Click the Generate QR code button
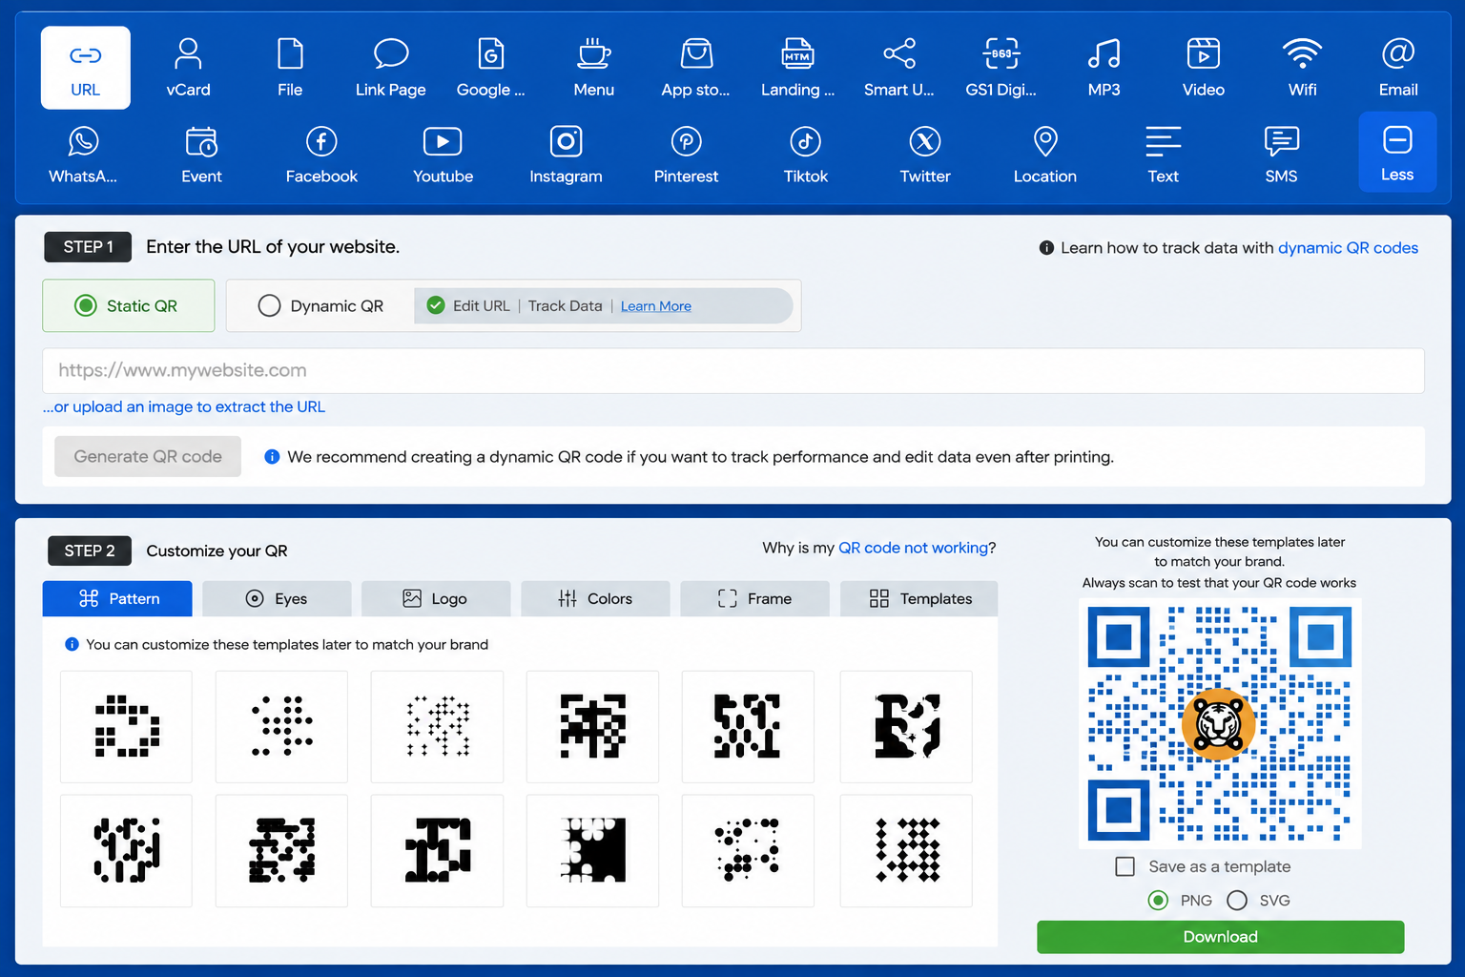 coord(148,456)
